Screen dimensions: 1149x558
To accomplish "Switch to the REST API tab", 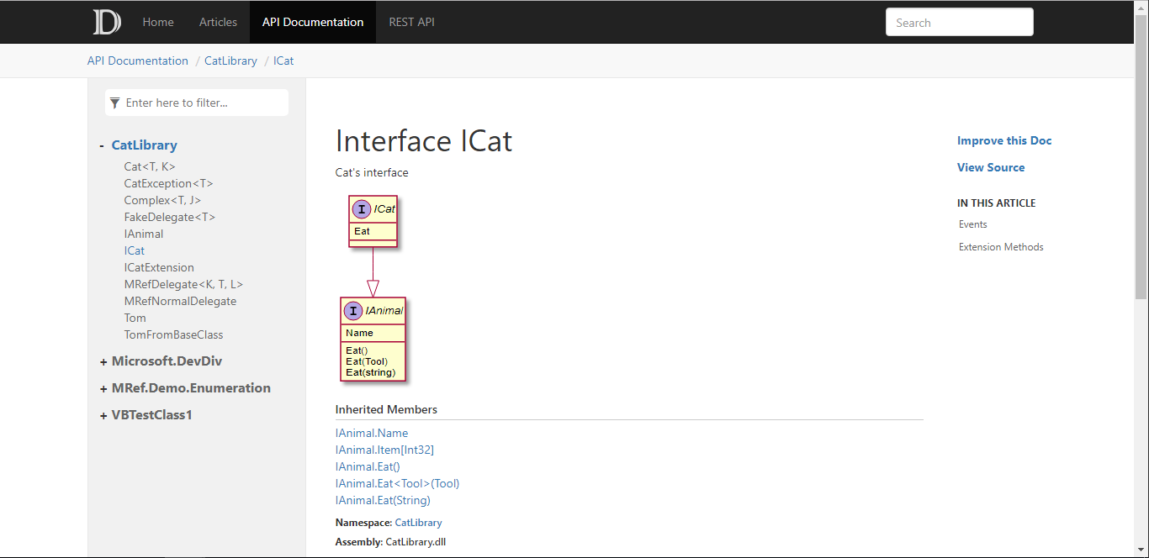I will pyautogui.click(x=411, y=22).
